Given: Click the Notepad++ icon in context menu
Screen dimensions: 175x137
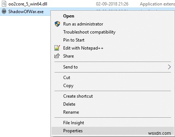Looking at the screenshot, I should pos(57,48).
